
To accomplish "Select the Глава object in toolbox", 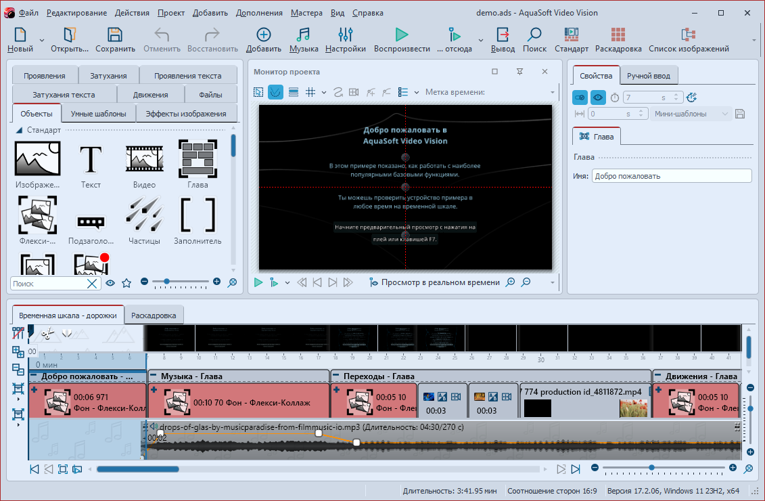I will point(198,165).
